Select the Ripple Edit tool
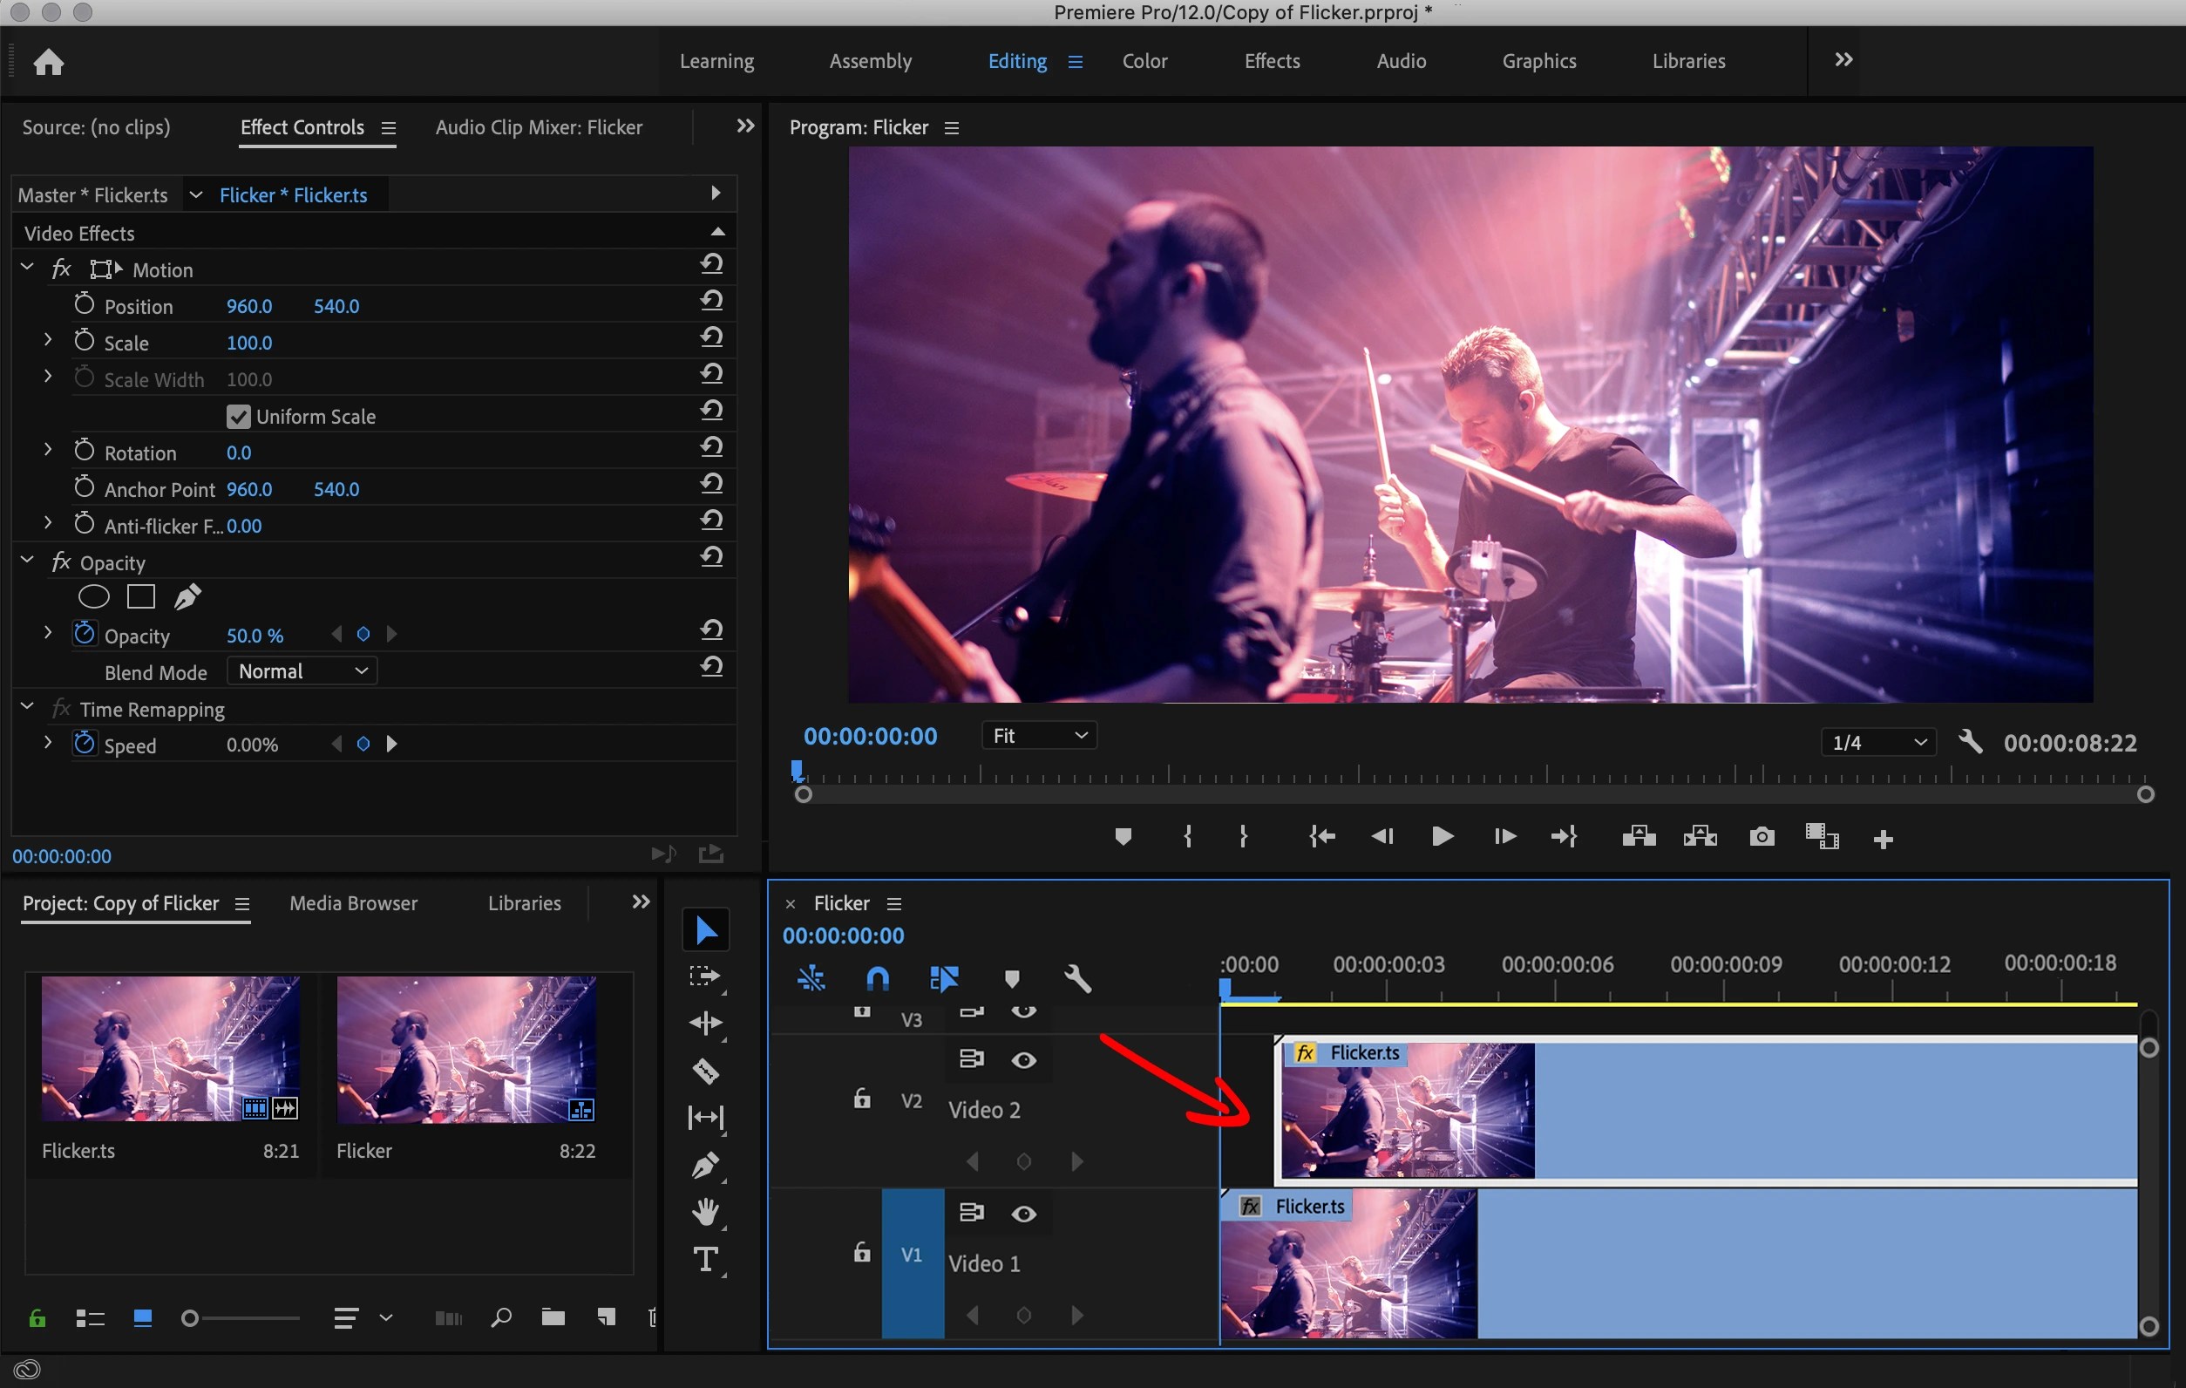 pos(705,1024)
